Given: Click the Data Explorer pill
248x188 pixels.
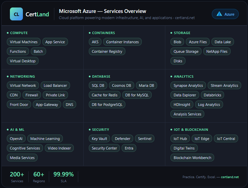Looking at the screenshot, I should point(185,95).
